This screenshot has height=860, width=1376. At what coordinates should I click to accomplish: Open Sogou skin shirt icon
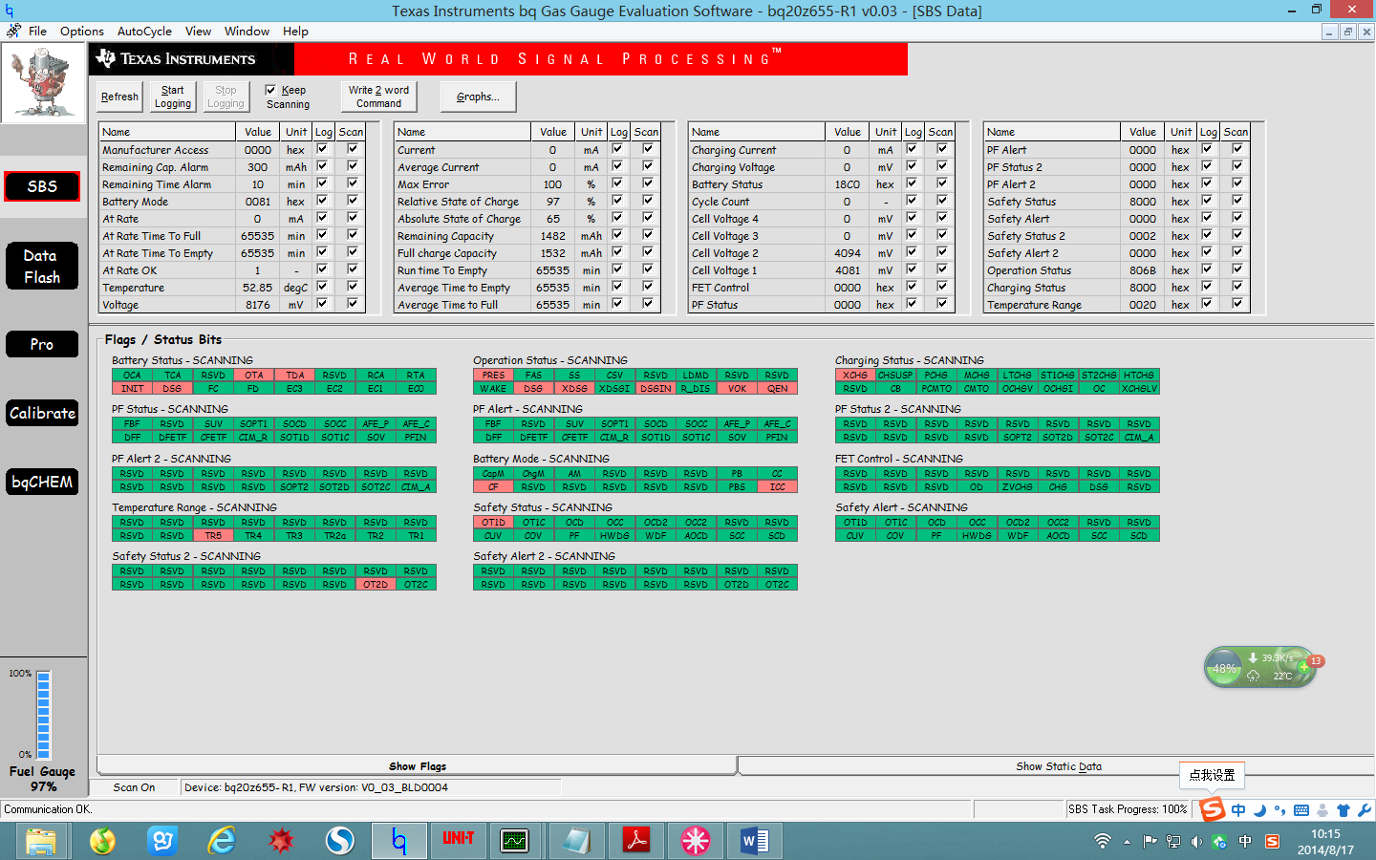click(1344, 810)
